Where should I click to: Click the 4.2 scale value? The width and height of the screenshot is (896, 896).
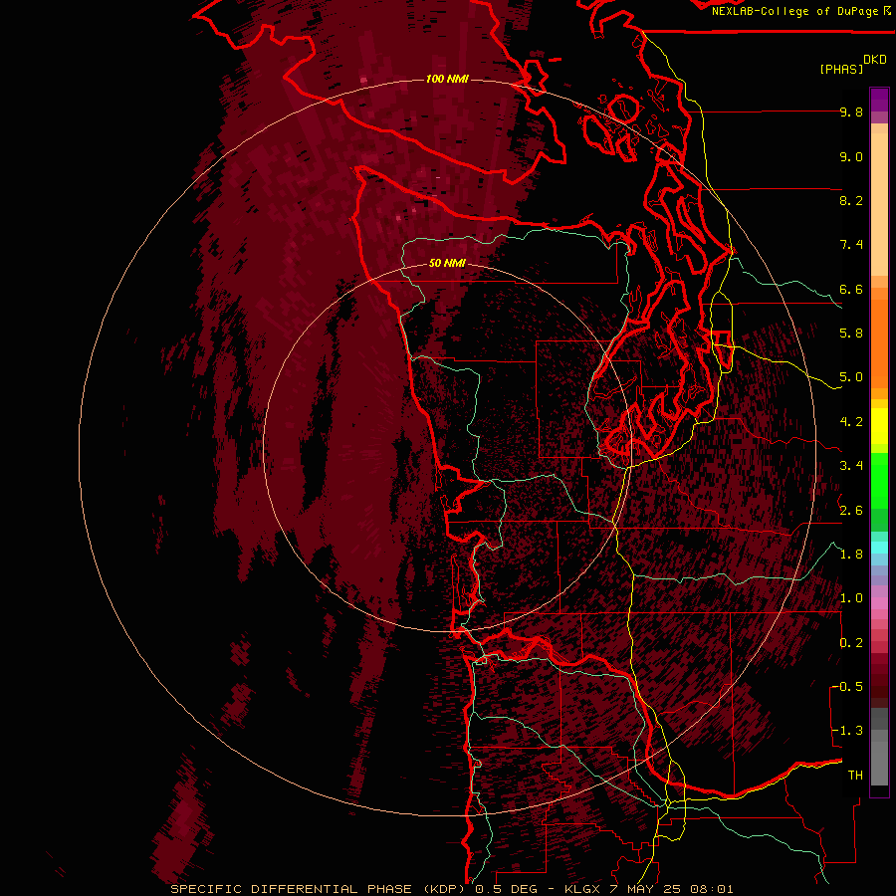coord(851,422)
